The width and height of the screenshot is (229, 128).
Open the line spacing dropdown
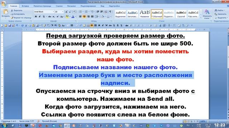97,17
